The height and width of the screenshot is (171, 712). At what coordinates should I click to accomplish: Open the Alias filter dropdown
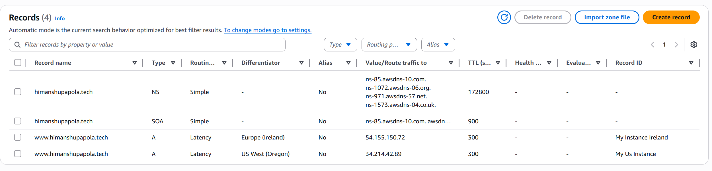438,45
